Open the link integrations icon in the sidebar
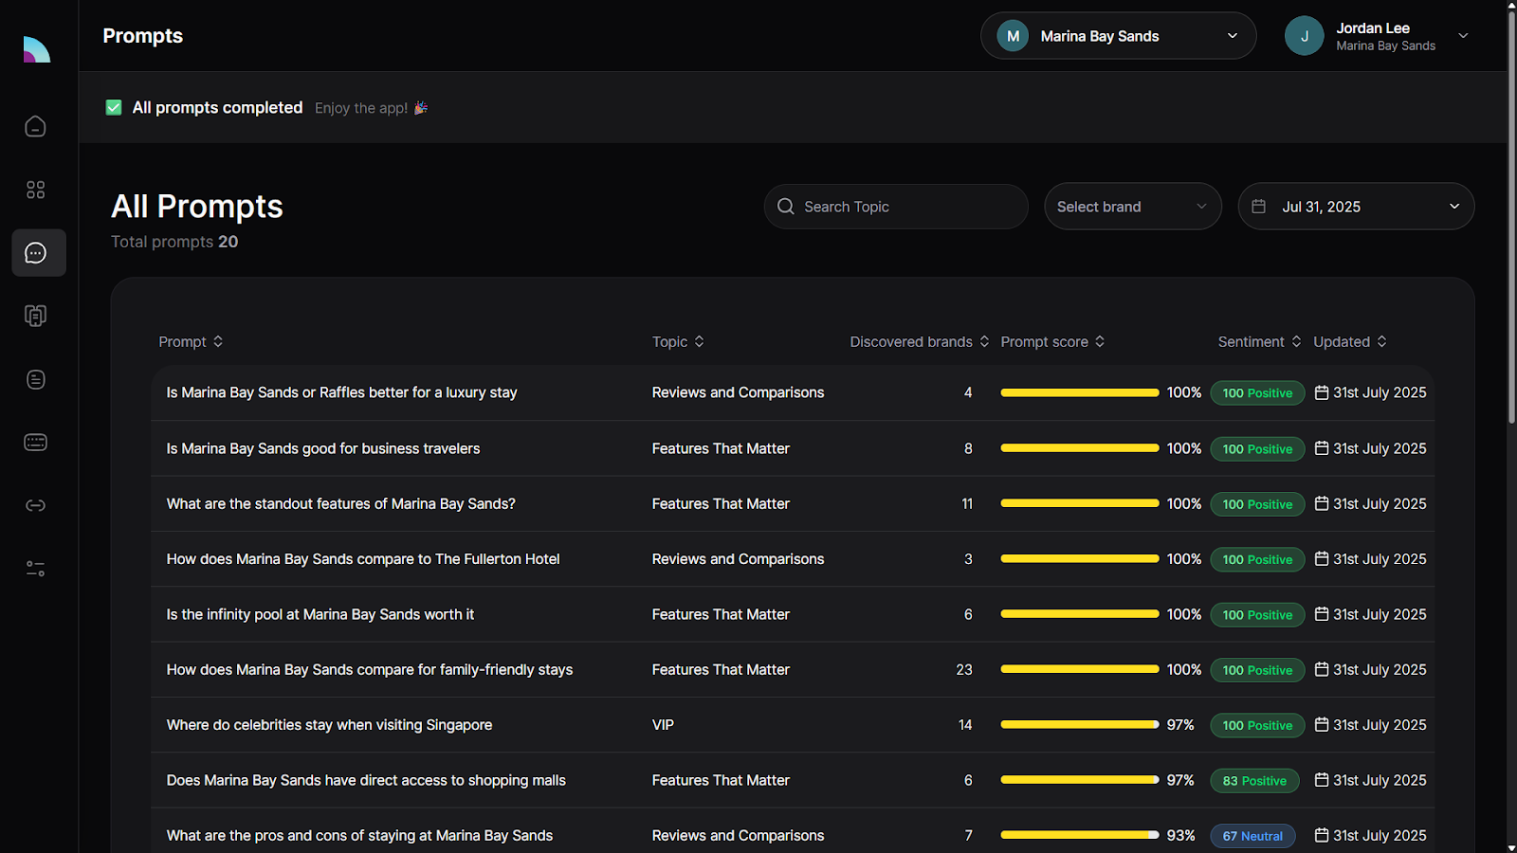This screenshot has width=1517, height=853. point(35,505)
